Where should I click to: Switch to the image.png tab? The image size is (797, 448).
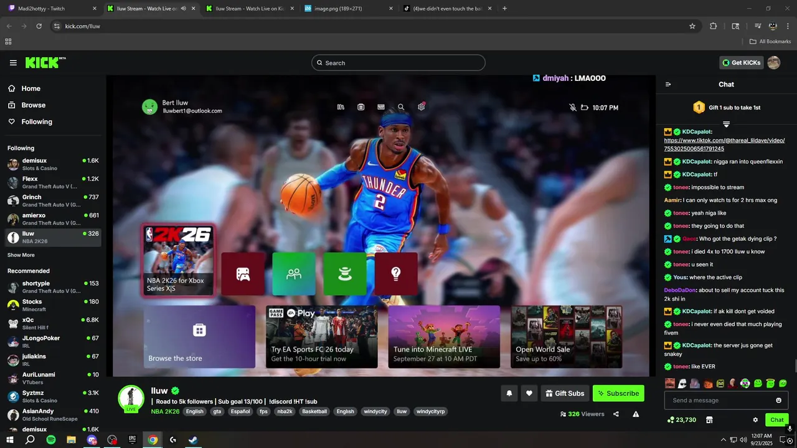349,9
